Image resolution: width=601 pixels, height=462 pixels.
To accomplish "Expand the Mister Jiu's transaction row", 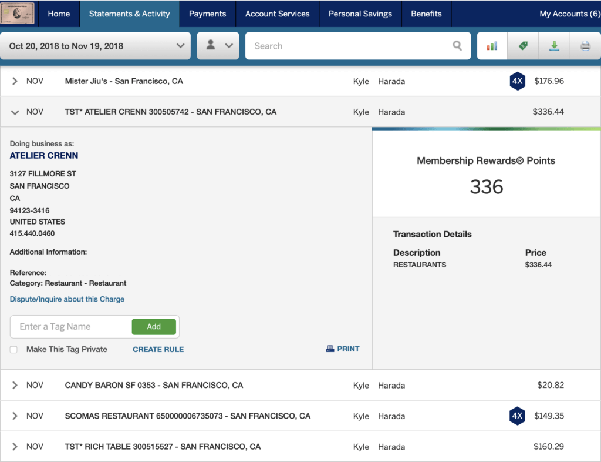I will 15,81.
